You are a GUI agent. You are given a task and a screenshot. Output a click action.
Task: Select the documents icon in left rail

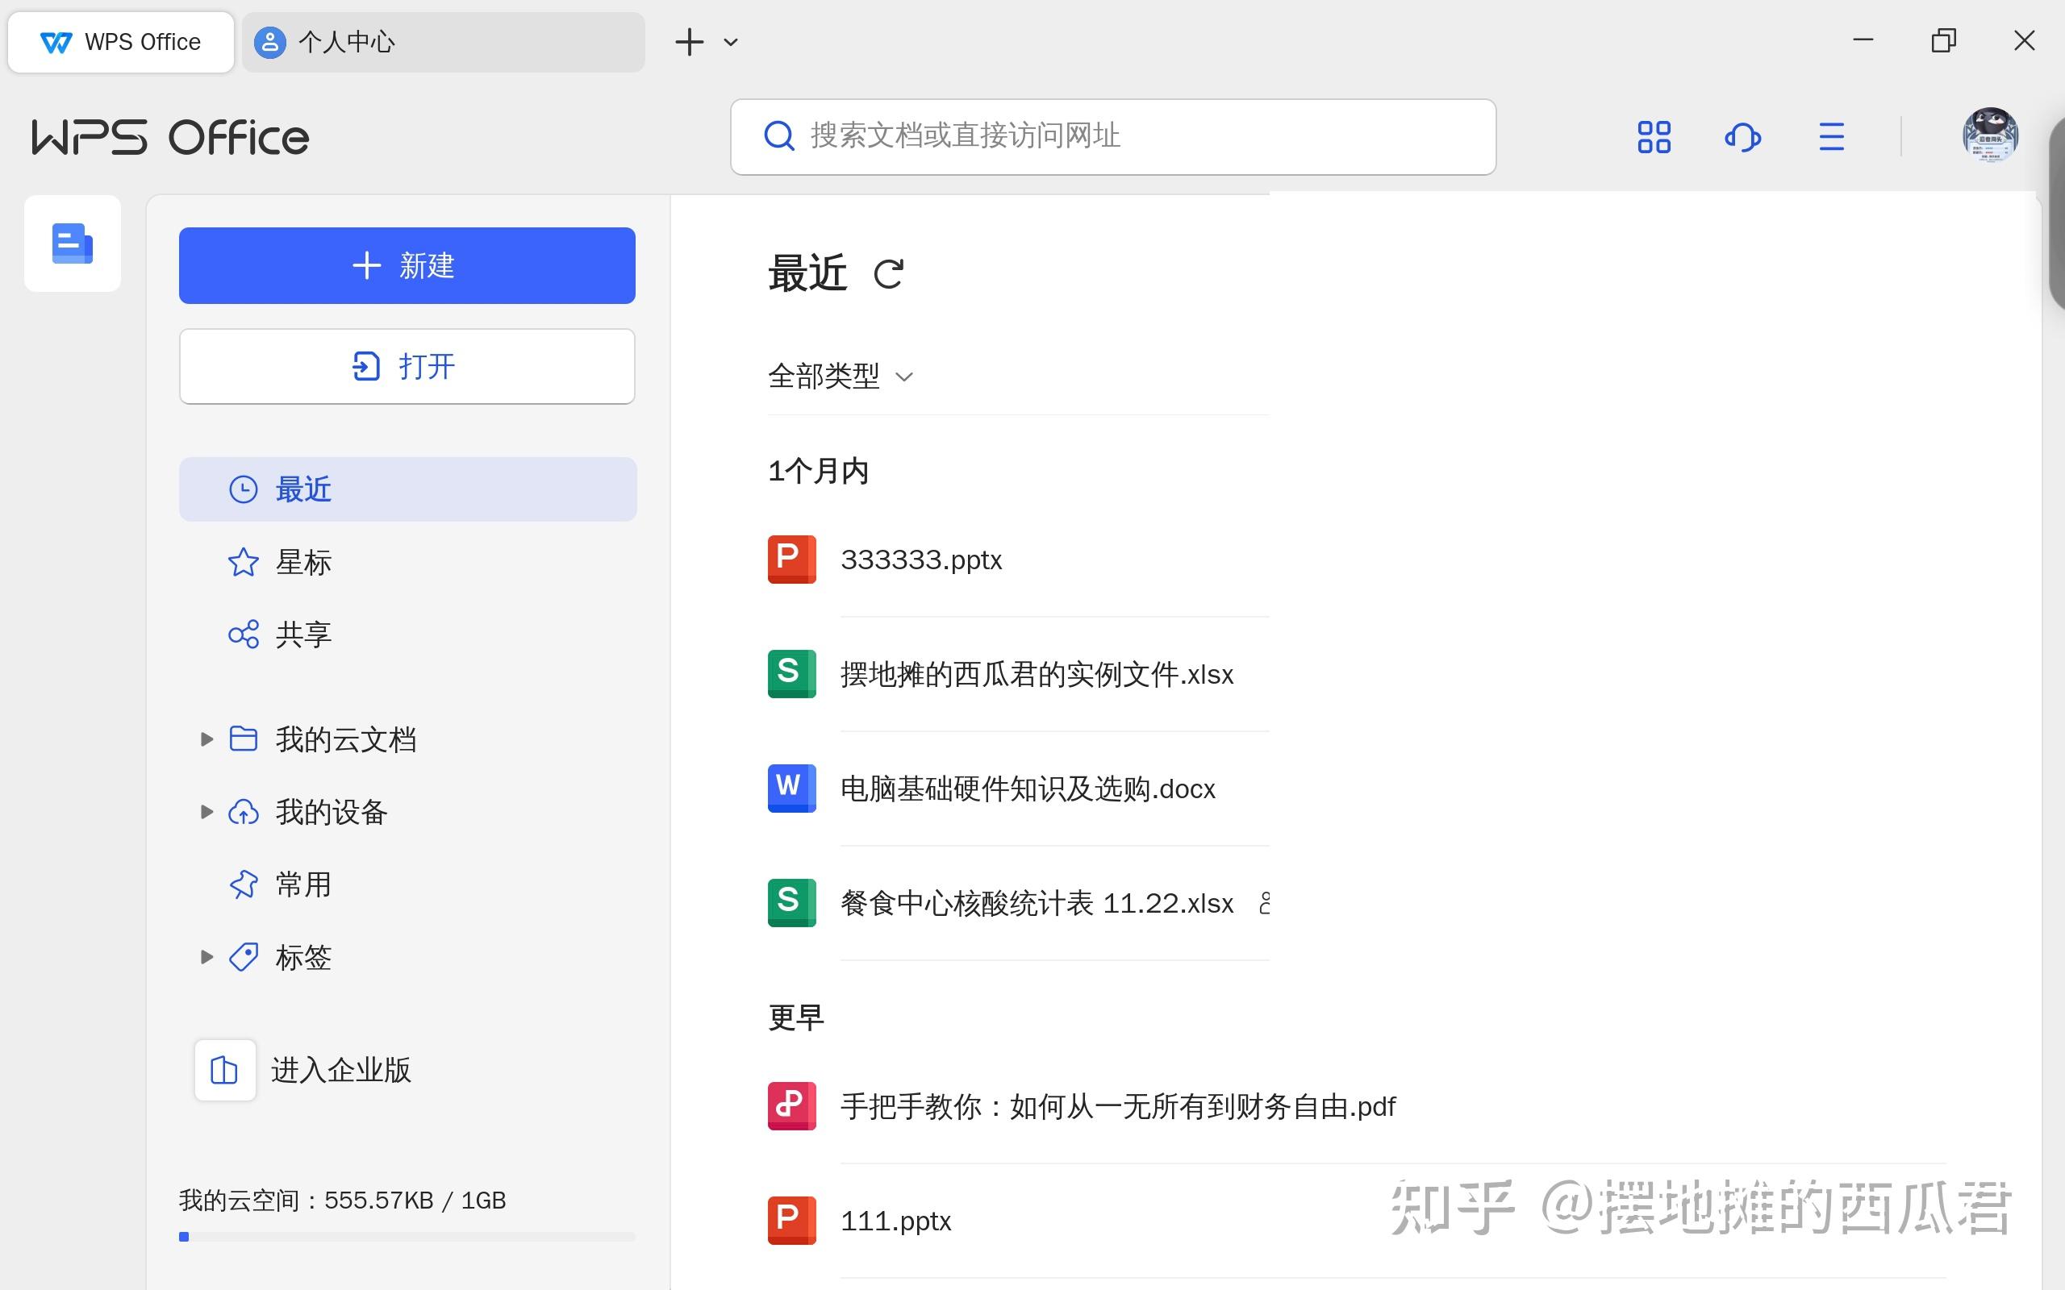(x=73, y=244)
